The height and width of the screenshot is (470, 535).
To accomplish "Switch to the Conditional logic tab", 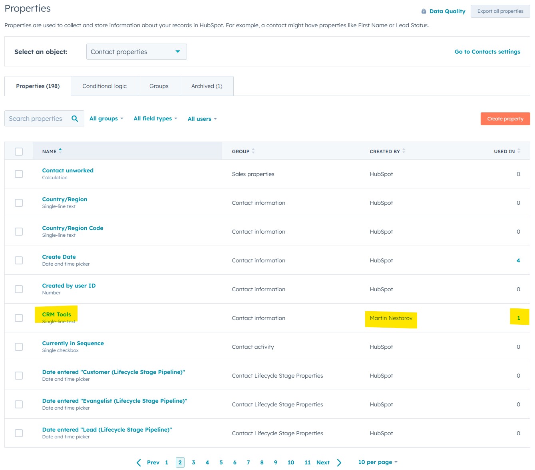I will coord(104,86).
